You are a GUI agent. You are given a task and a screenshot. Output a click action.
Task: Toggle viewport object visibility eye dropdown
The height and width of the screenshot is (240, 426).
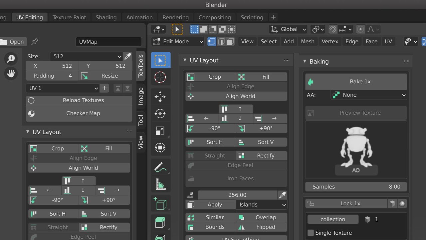[411, 41]
